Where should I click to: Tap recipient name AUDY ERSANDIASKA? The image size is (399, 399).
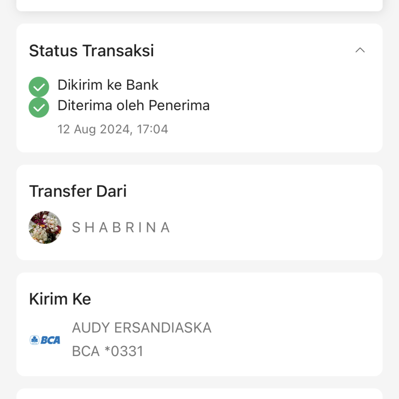point(142,328)
